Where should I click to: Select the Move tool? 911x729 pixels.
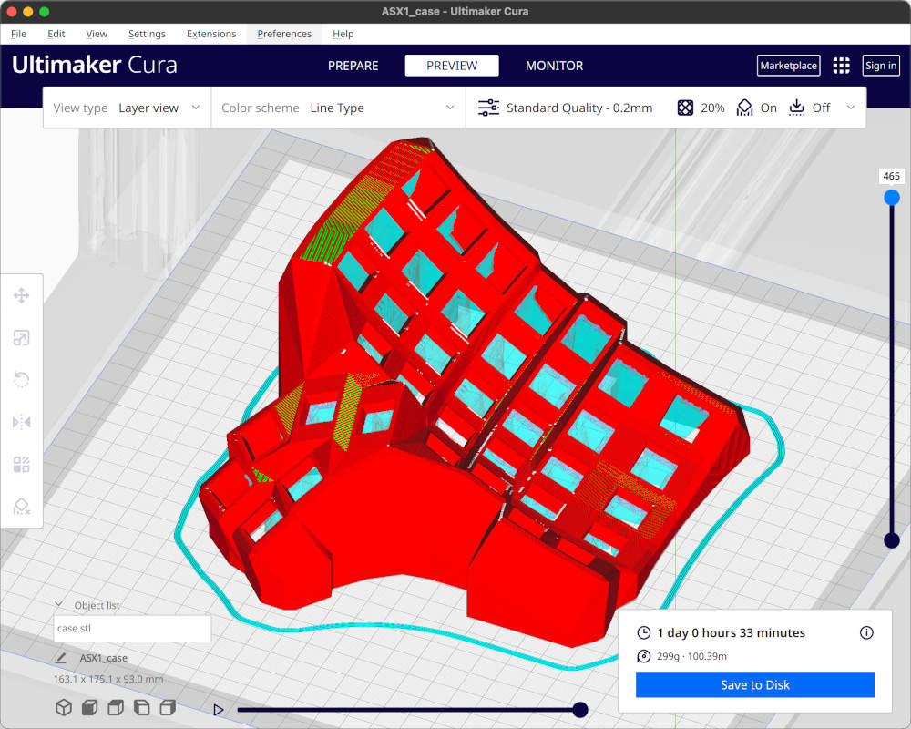[x=22, y=295]
